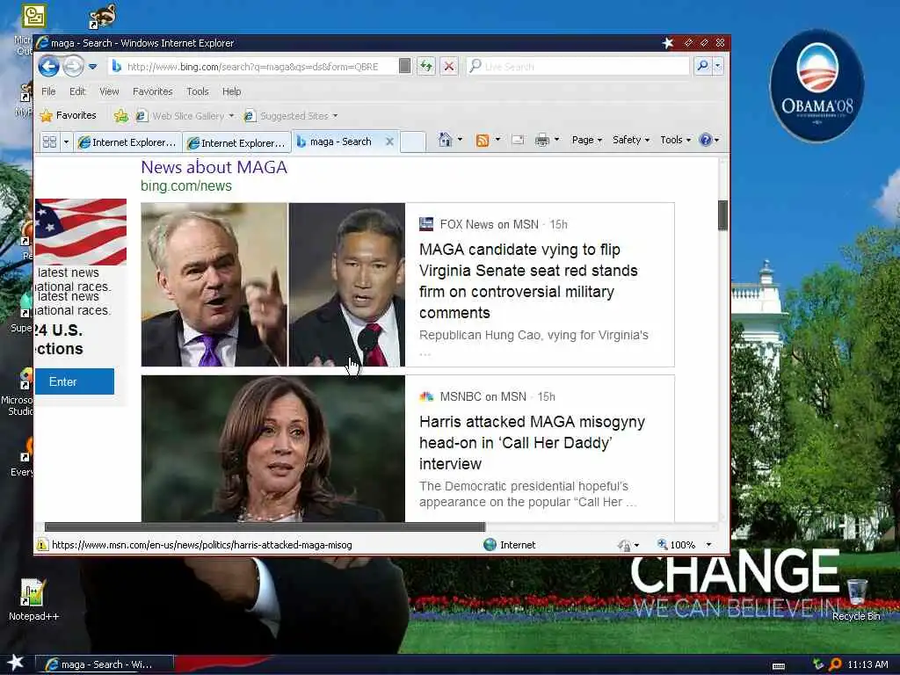The height and width of the screenshot is (675, 900).
Task: Click the RSS Feeds icon
Action: [x=483, y=140]
